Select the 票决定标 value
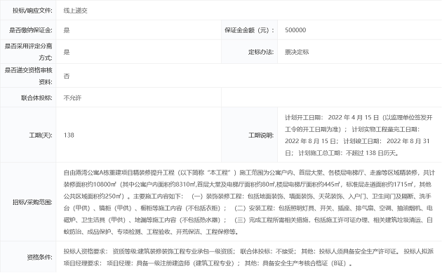The height and width of the screenshot is (273, 442). [x=297, y=52]
